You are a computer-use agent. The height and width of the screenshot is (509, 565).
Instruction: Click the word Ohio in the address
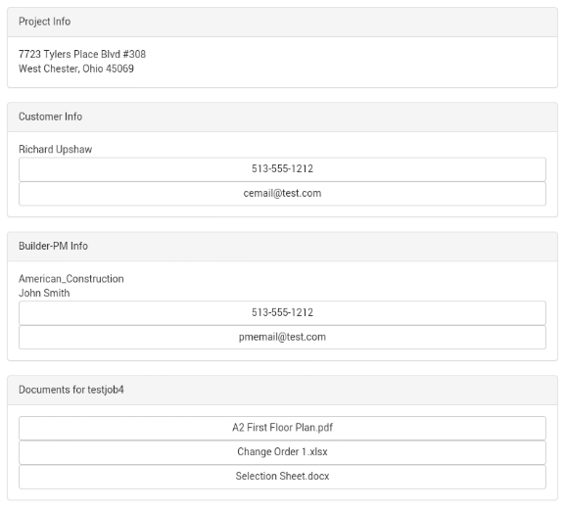pos(93,69)
